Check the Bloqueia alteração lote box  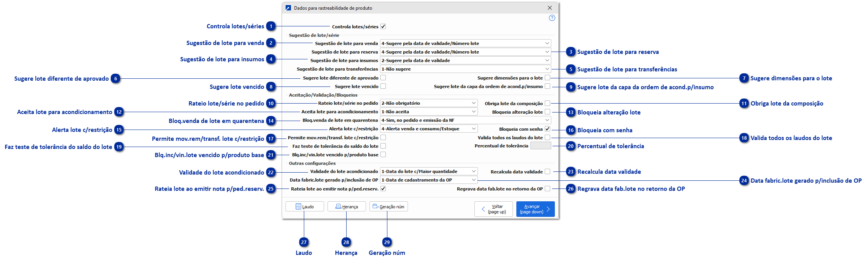coord(547,112)
